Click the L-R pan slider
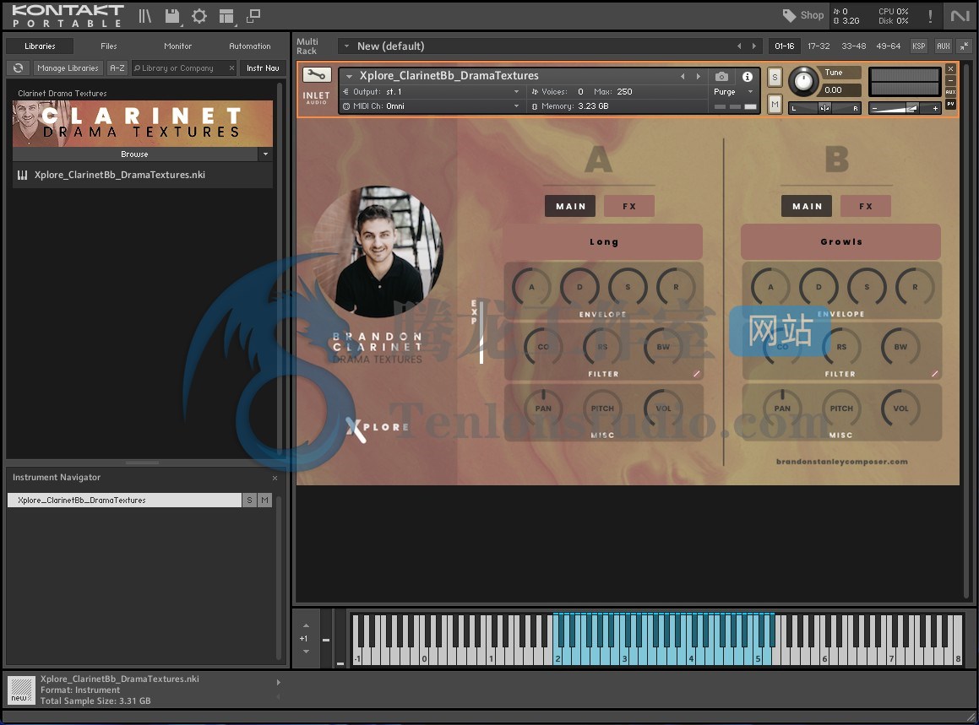The height and width of the screenshot is (725, 979). [x=824, y=109]
